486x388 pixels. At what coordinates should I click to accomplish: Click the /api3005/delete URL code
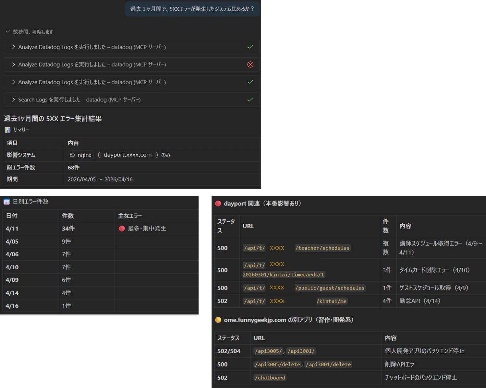(x=277, y=364)
